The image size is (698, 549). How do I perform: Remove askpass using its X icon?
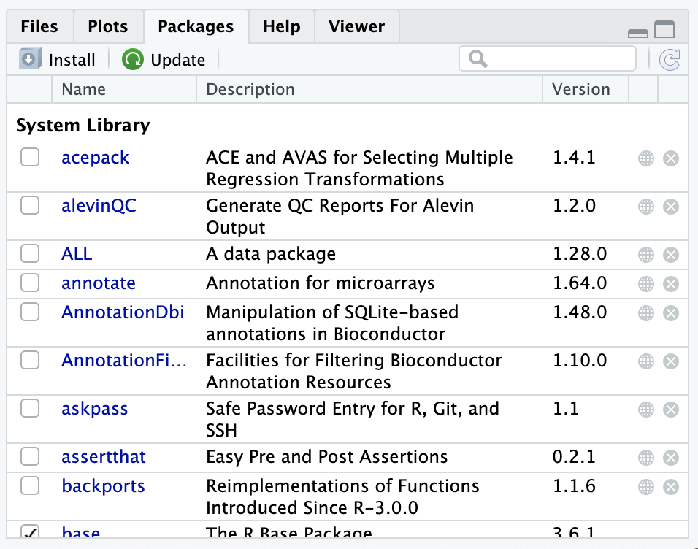click(x=670, y=409)
